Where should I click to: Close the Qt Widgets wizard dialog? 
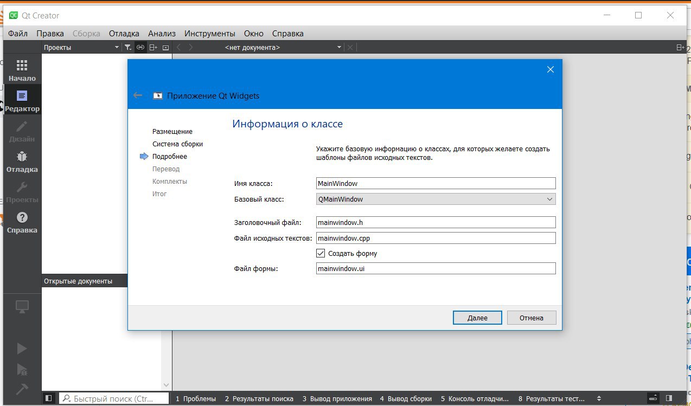551,69
